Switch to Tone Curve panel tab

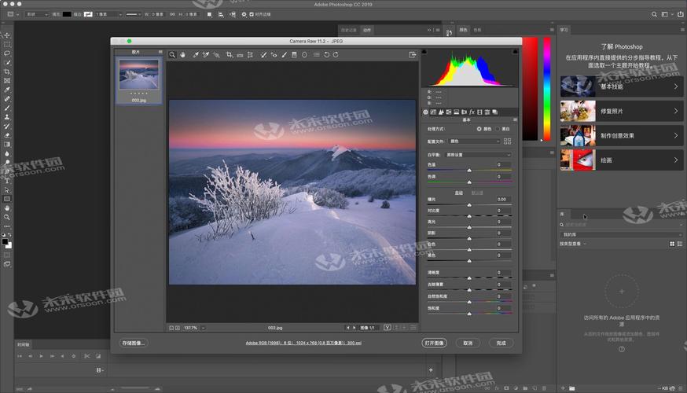[433, 112]
